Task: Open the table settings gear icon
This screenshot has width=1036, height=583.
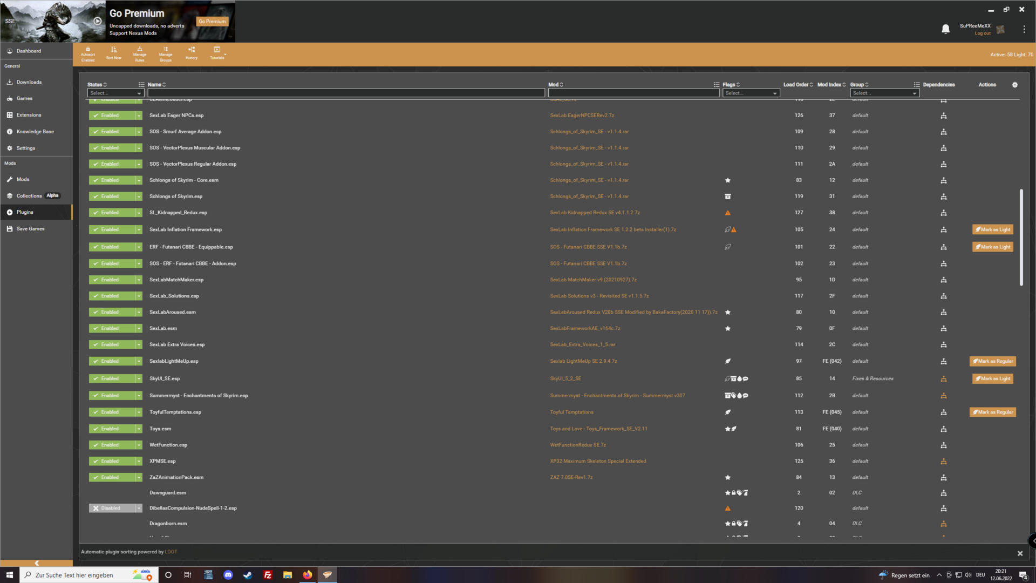Action: [1014, 85]
